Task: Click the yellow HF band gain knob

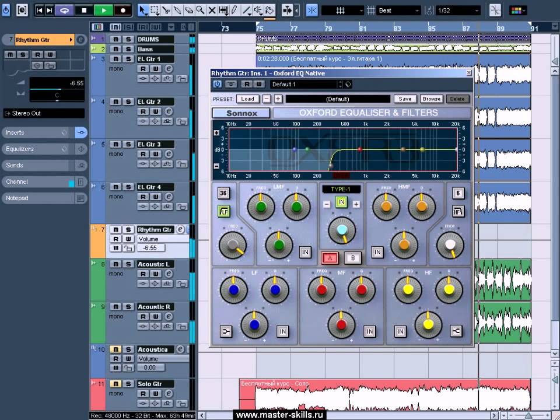Action: (428, 324)
